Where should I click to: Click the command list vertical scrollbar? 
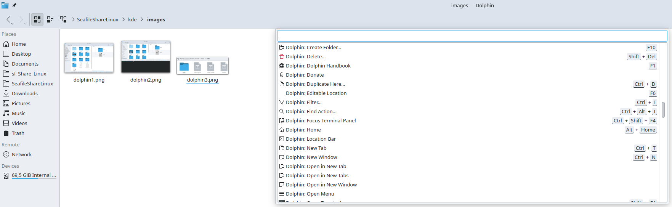(x=663, y=110)
